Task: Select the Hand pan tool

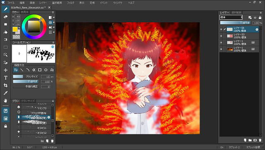Action: coord(5,101)
